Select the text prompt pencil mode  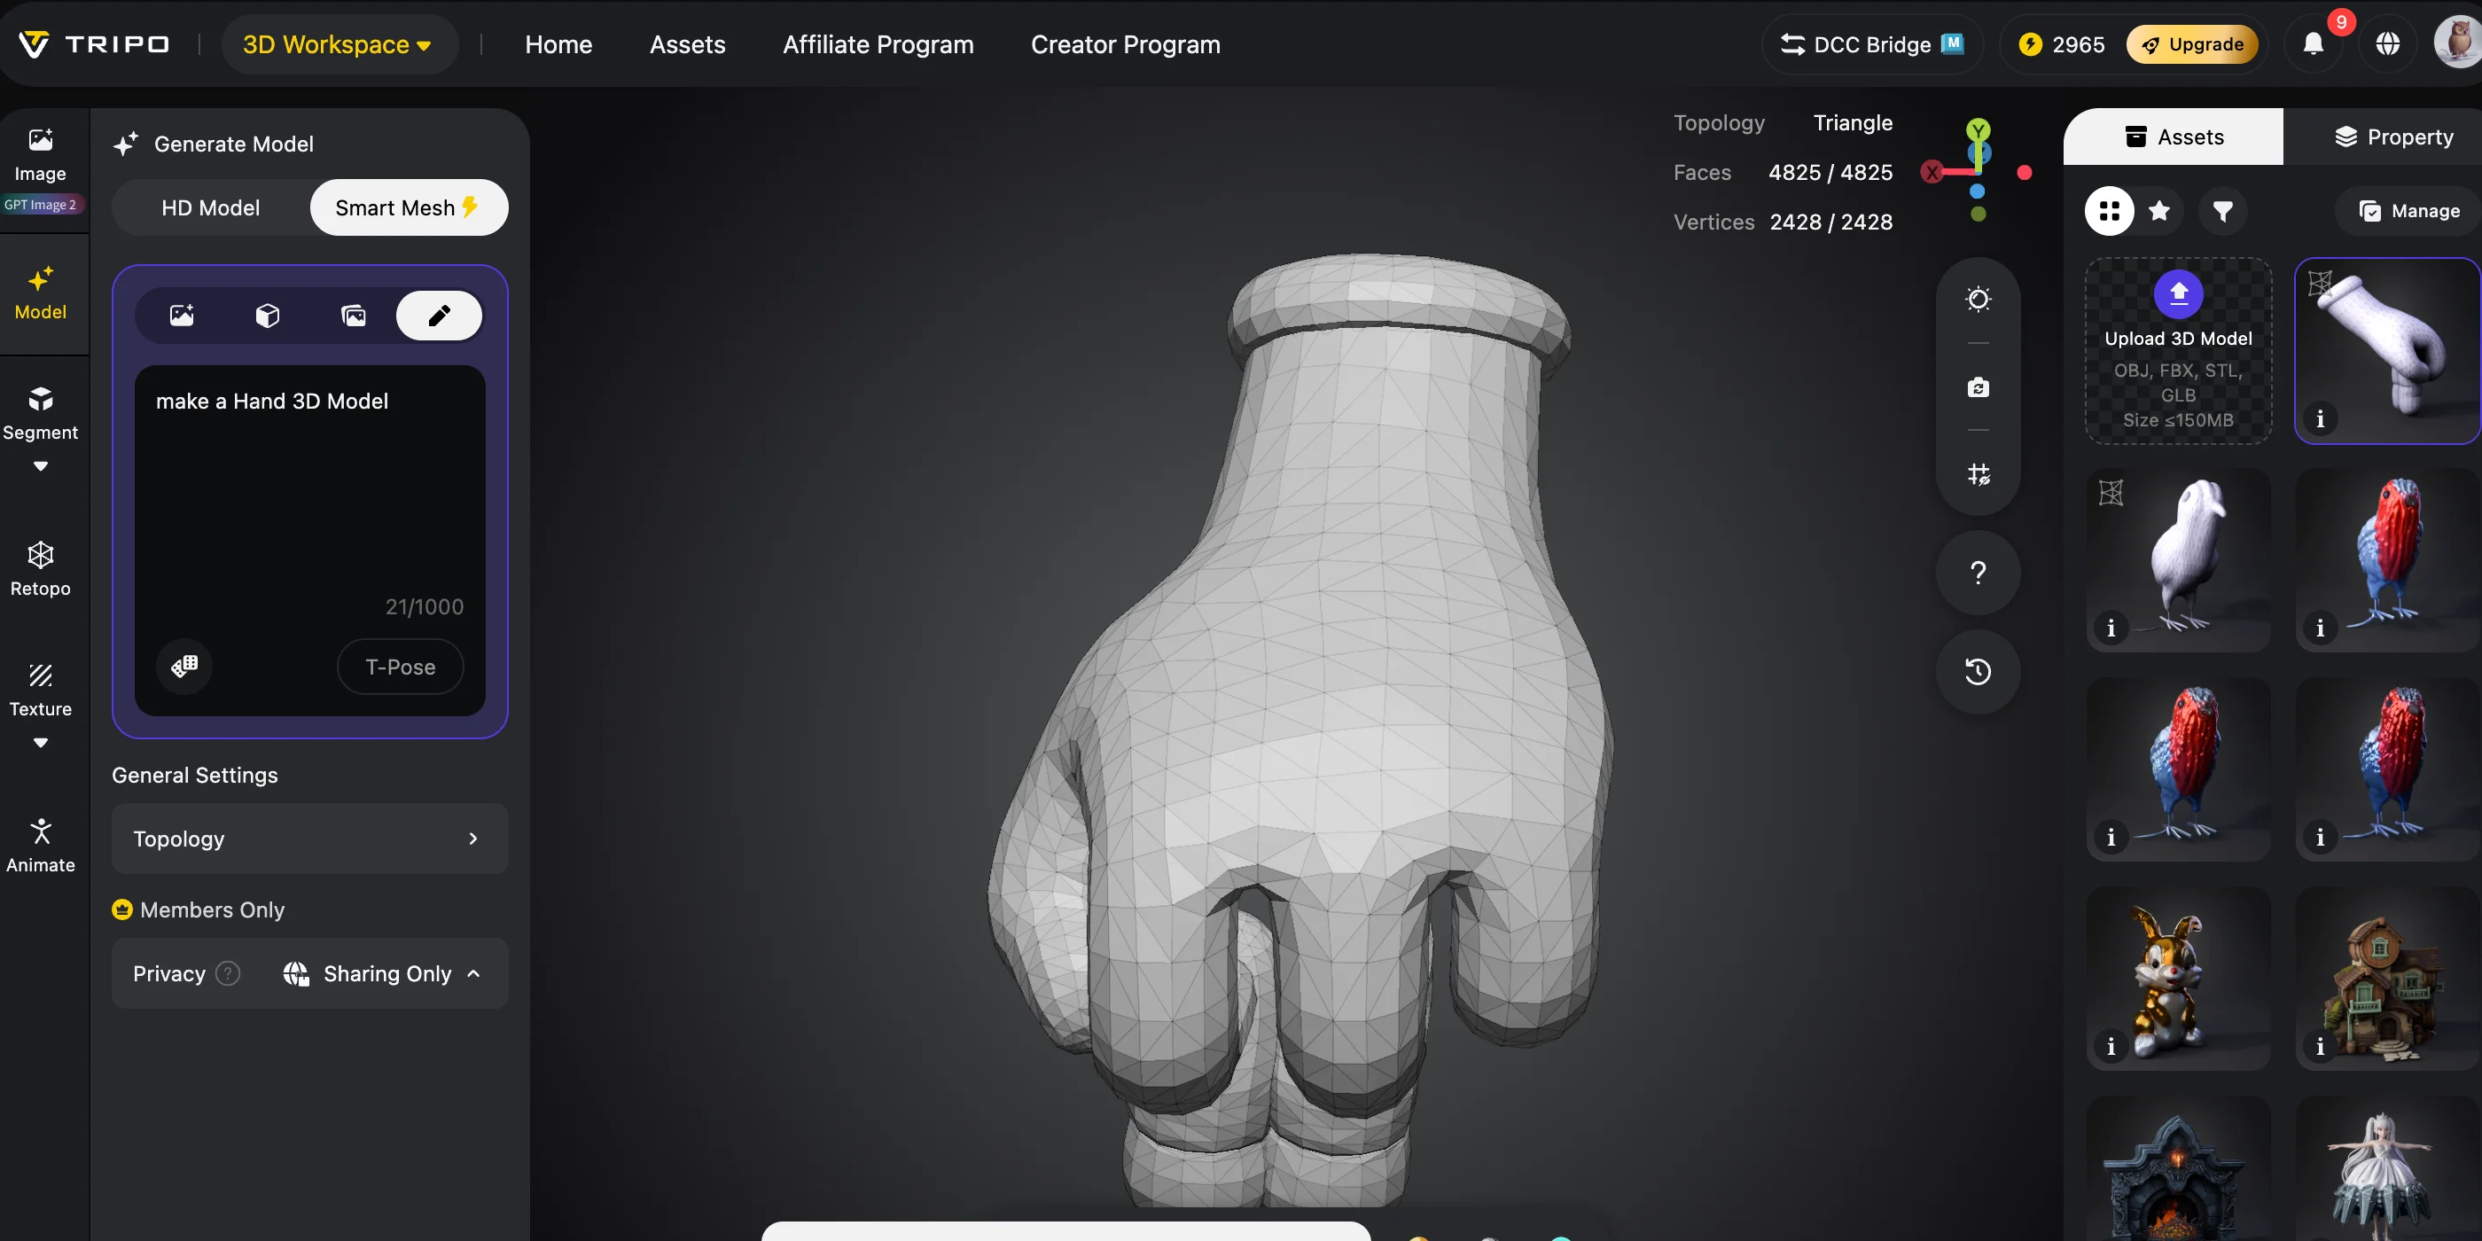point(440,315)
